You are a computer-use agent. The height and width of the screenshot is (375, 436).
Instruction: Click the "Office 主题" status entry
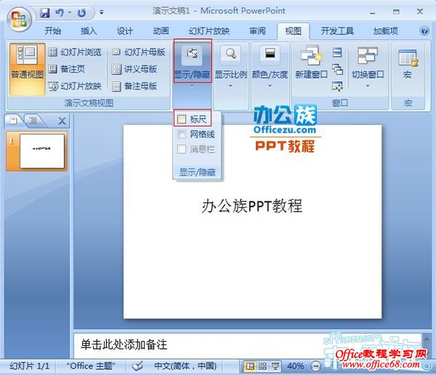[x=91, y=366]
